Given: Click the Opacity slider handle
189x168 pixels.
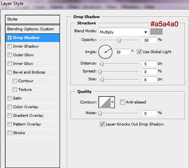Looking at the screenshot, I should pos(119,40).
